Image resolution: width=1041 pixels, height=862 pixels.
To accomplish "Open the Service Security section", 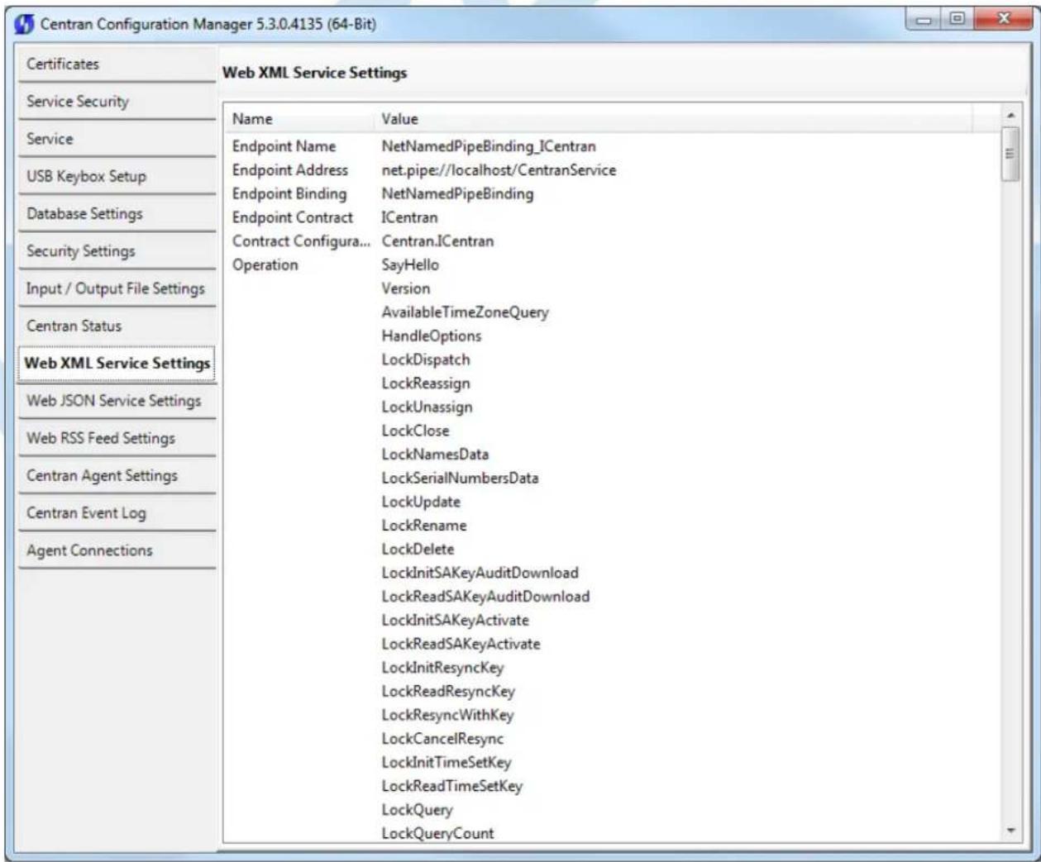I will 116,102.
